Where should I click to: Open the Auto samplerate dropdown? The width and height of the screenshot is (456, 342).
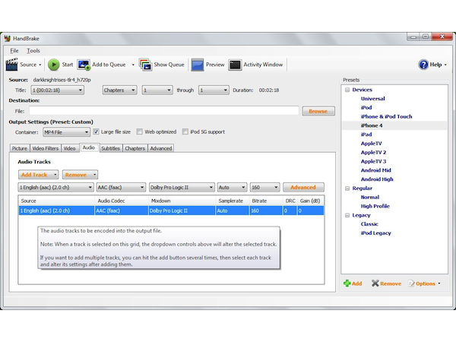(232, 187)
